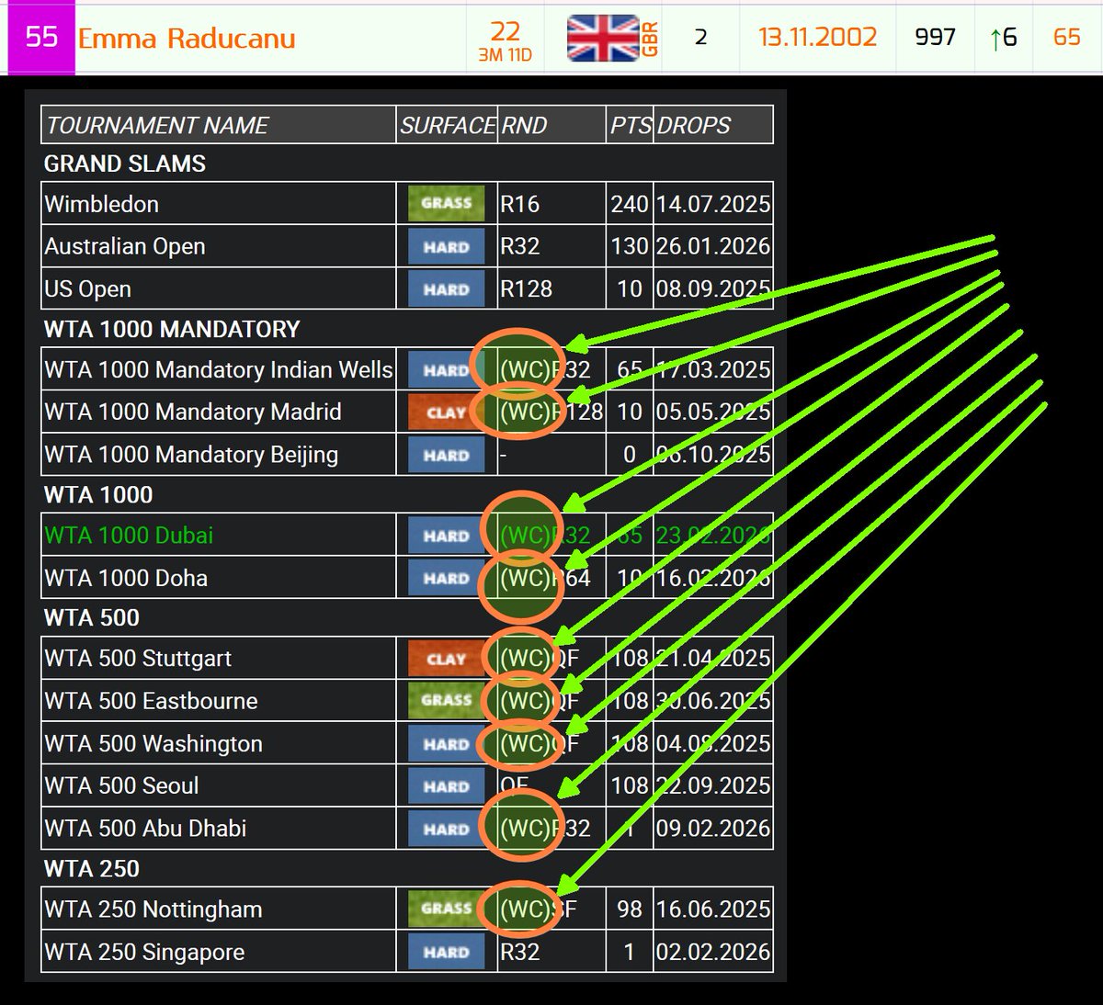The width and height of the screenshot is (1103, 1005).
Task: Click the HARD surface badge for Washington
Action: click(x=446, y=743)
